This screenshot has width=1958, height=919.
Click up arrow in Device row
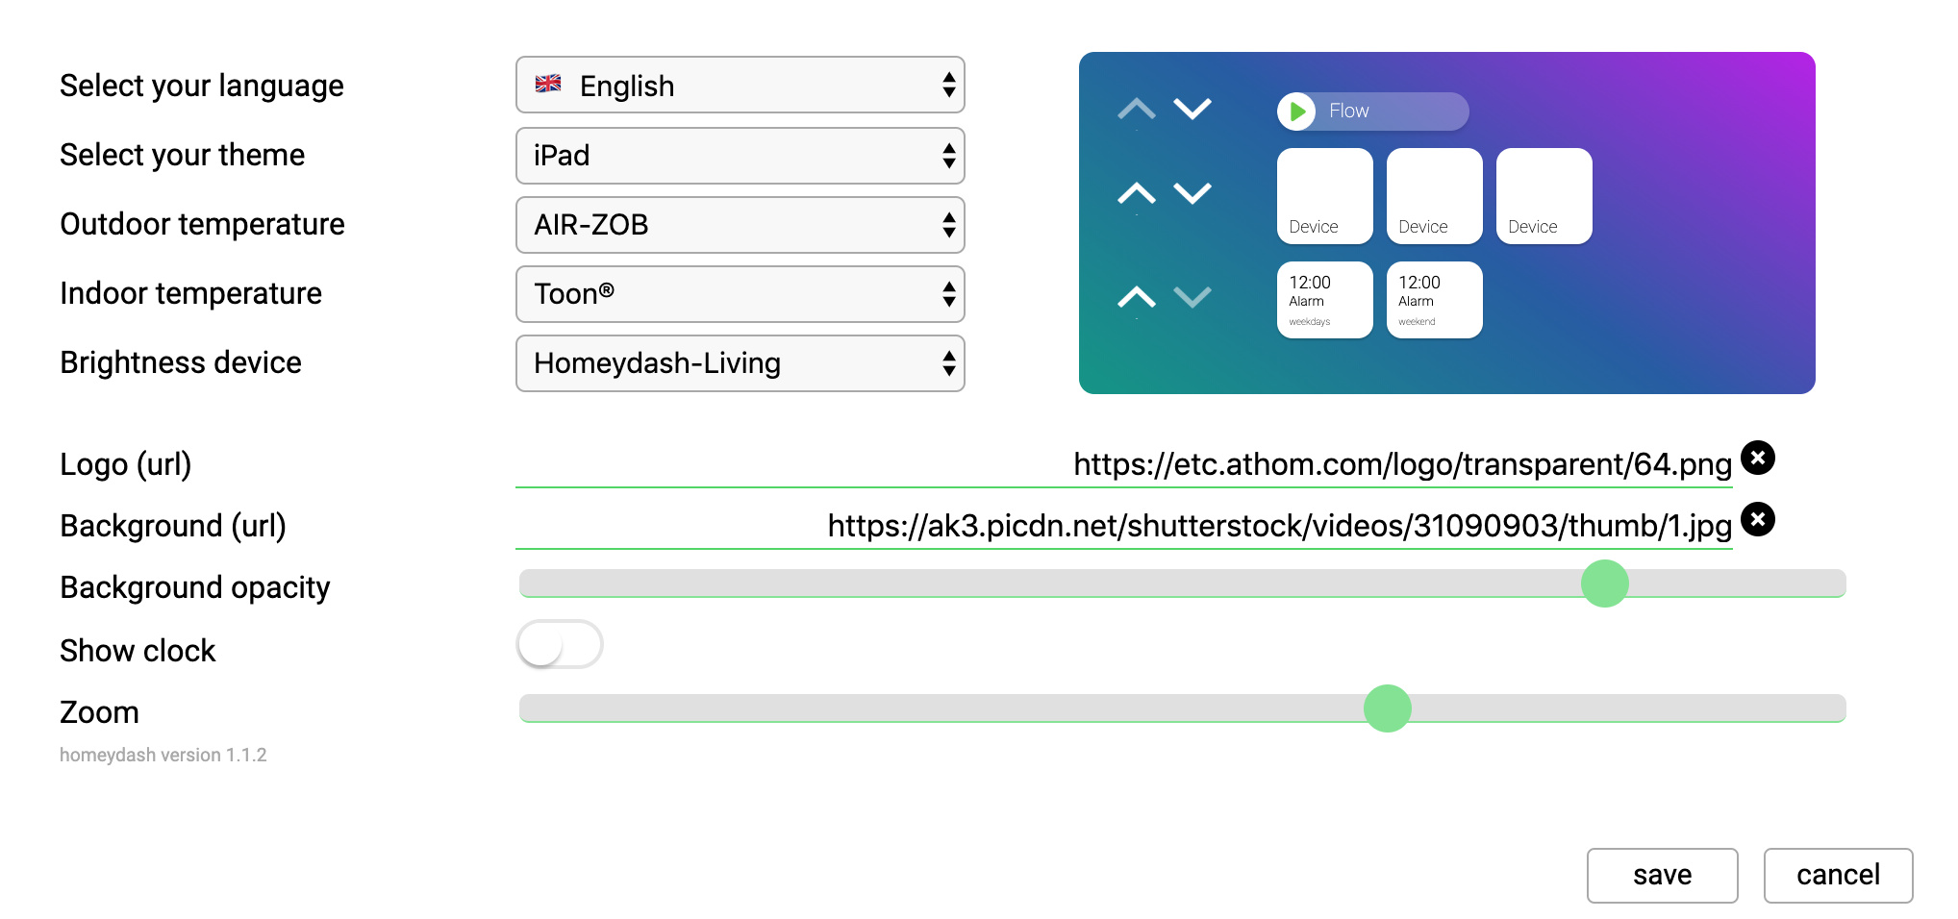pyautogui.click(x=1136, y=193)
